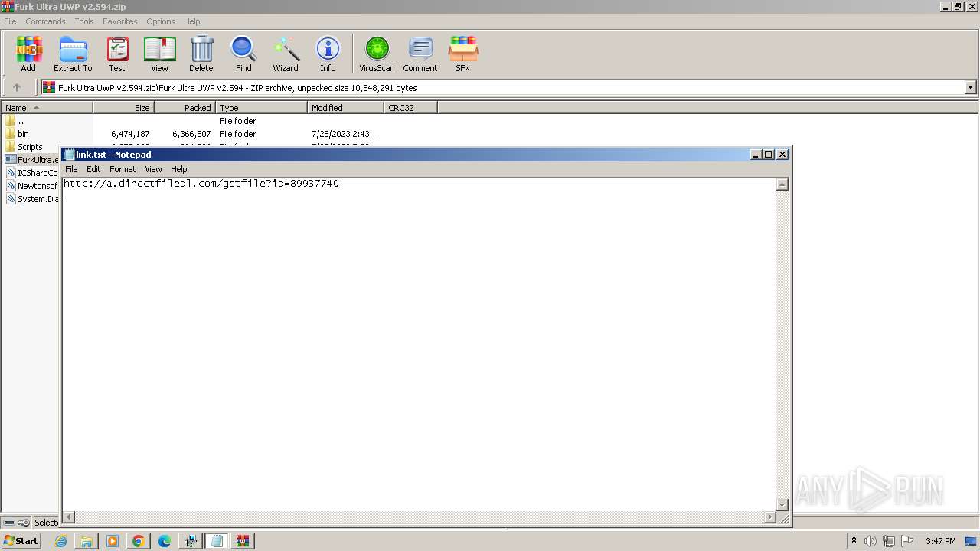The image size is (980, 551).
Task: Maximize the Notepad window
Action: point(769,155)
